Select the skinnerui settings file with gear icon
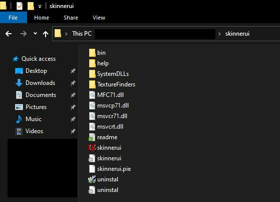This screenshot has width=280, height=202. click(x=92, y=158)
